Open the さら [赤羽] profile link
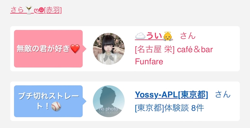The image size is (250, 128). pos(36,10)
